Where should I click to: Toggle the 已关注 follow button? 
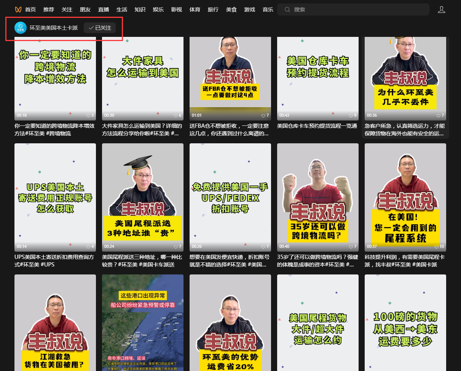pos(100,28)
